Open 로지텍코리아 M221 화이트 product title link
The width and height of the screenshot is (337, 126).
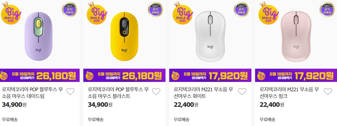[203, 93]
